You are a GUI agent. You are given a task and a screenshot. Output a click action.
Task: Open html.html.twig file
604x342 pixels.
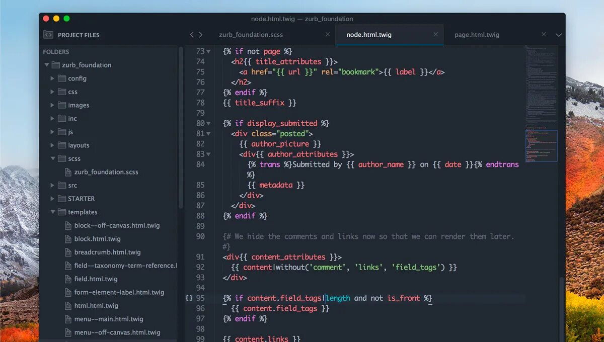(96, 305)
